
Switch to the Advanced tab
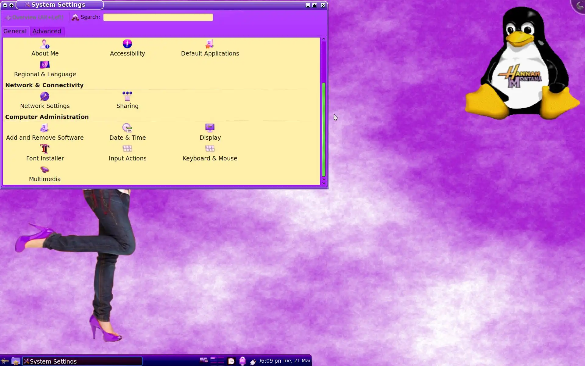pos(47,31)
